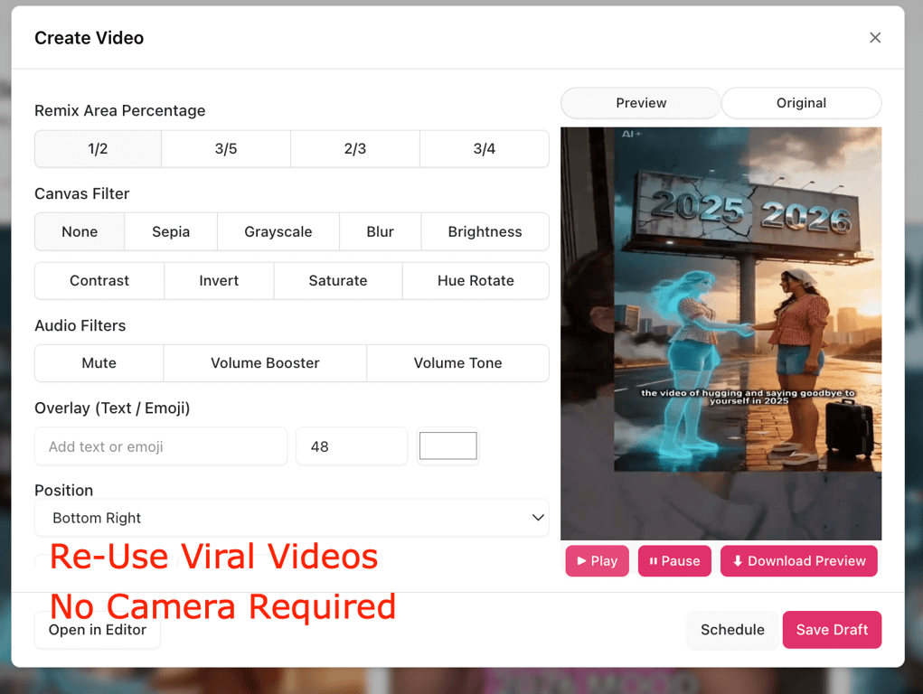
Task: Click the overlay font size field showing 48
Action: [352, 446]
